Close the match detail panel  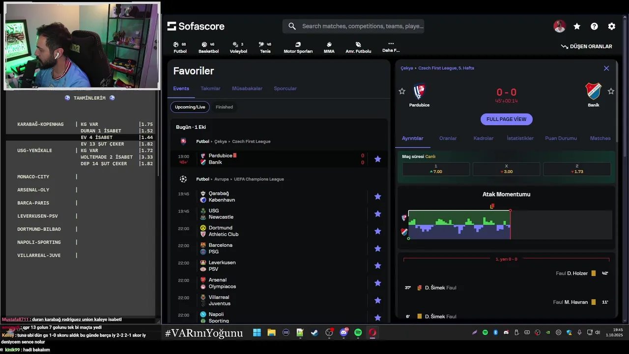pyautogui.click(x=606, y=68)
